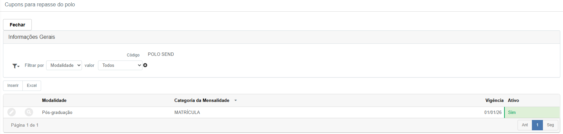Click sort arrow beside Categoria da Mensalidade
Image resolution: width=563 pixels, height=134 pixels.
[236, 100]
